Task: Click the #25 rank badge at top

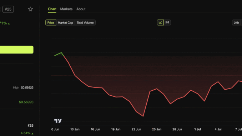Action: (x=8, y=9)
